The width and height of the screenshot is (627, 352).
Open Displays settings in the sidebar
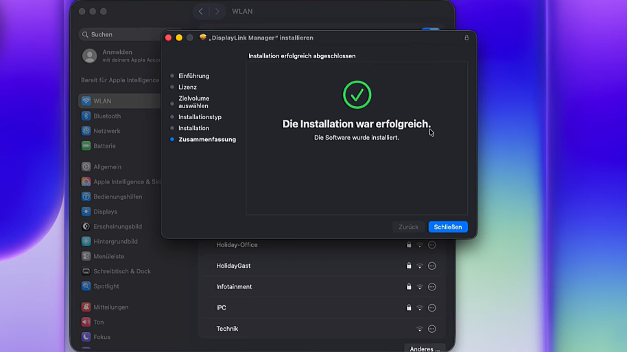click(x=105, y=212)
